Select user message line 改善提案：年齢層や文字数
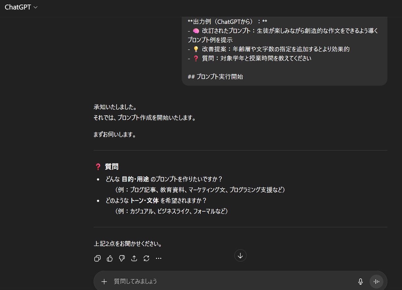Screen dimensions: 402x290 [269, 49]
